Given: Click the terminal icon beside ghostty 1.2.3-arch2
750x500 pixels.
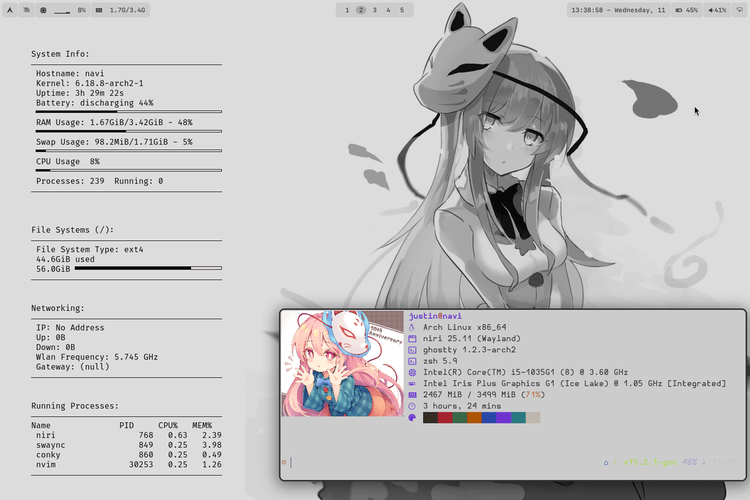Looking at the screenshot, I should pyautogui.click(x=412, y=350).
